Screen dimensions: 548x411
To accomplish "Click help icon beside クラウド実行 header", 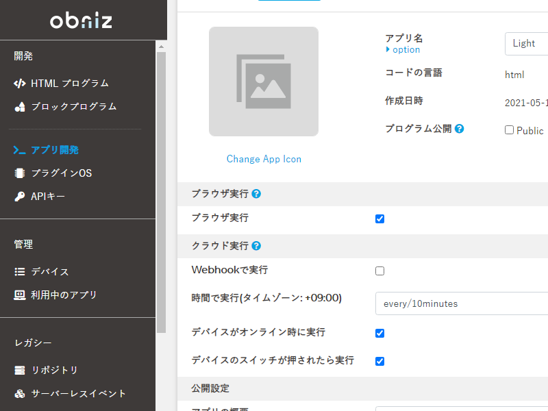I will point(256,246).
